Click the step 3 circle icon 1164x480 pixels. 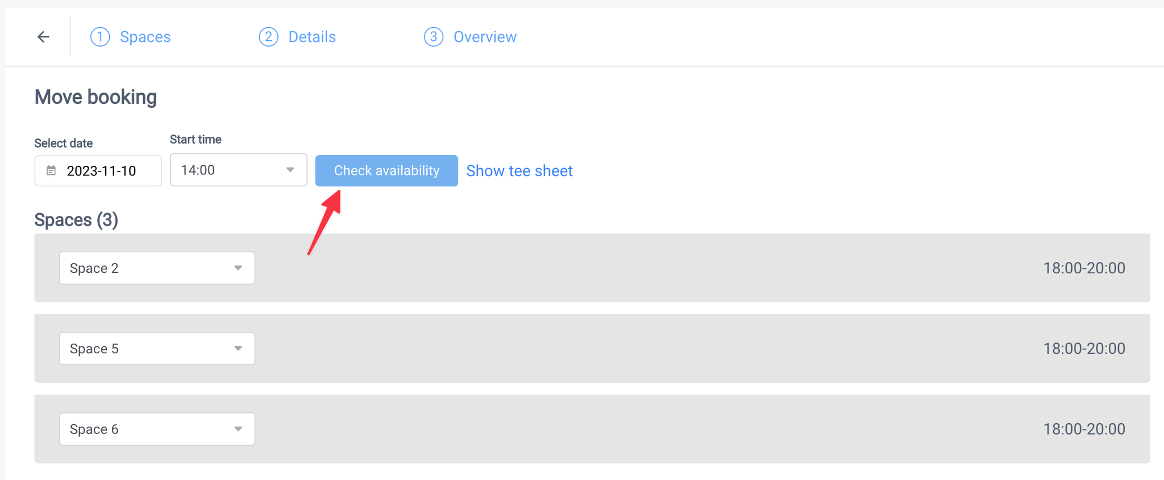[433, 37]
